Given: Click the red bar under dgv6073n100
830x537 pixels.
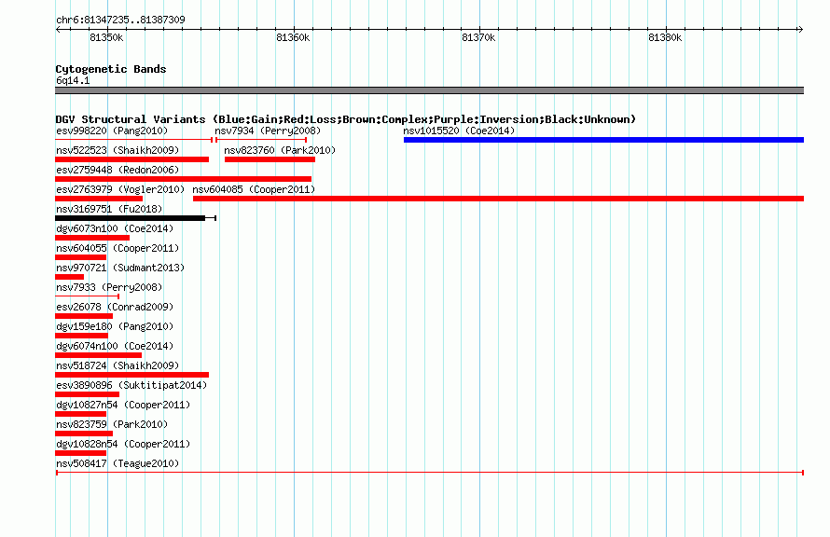Looking at the screenshot, I should [x=92, y=238].
